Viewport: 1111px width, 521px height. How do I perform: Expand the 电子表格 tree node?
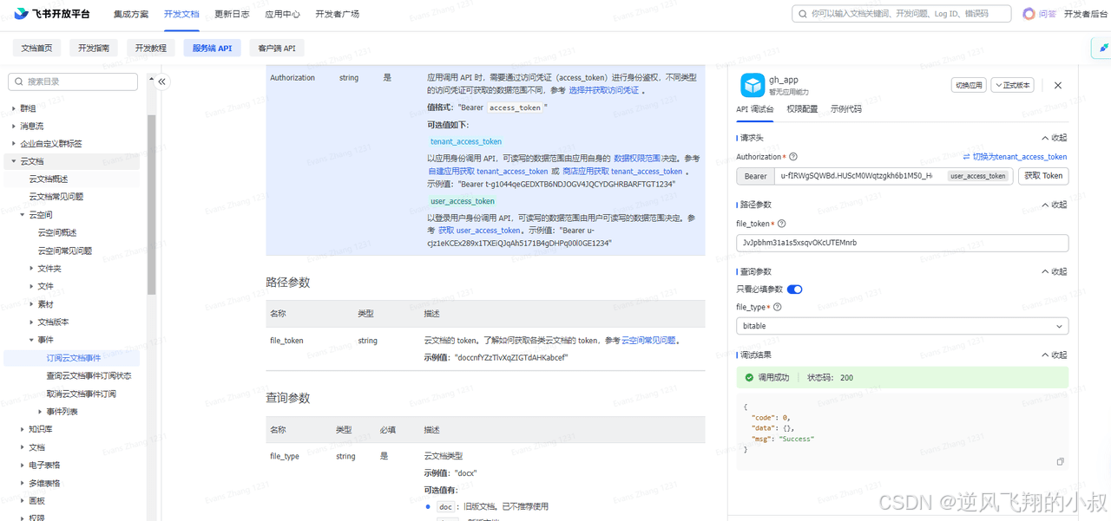23,466
